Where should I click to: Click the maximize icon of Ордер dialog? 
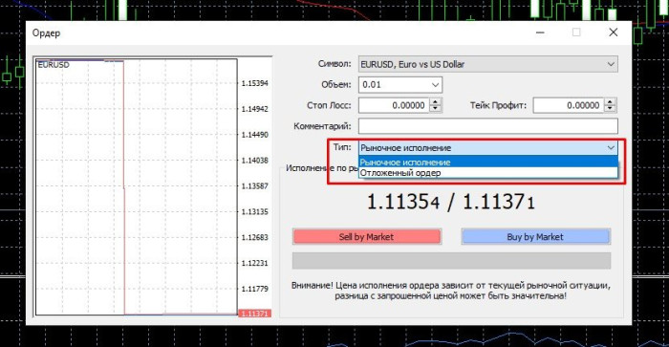(x=576, y=33)
